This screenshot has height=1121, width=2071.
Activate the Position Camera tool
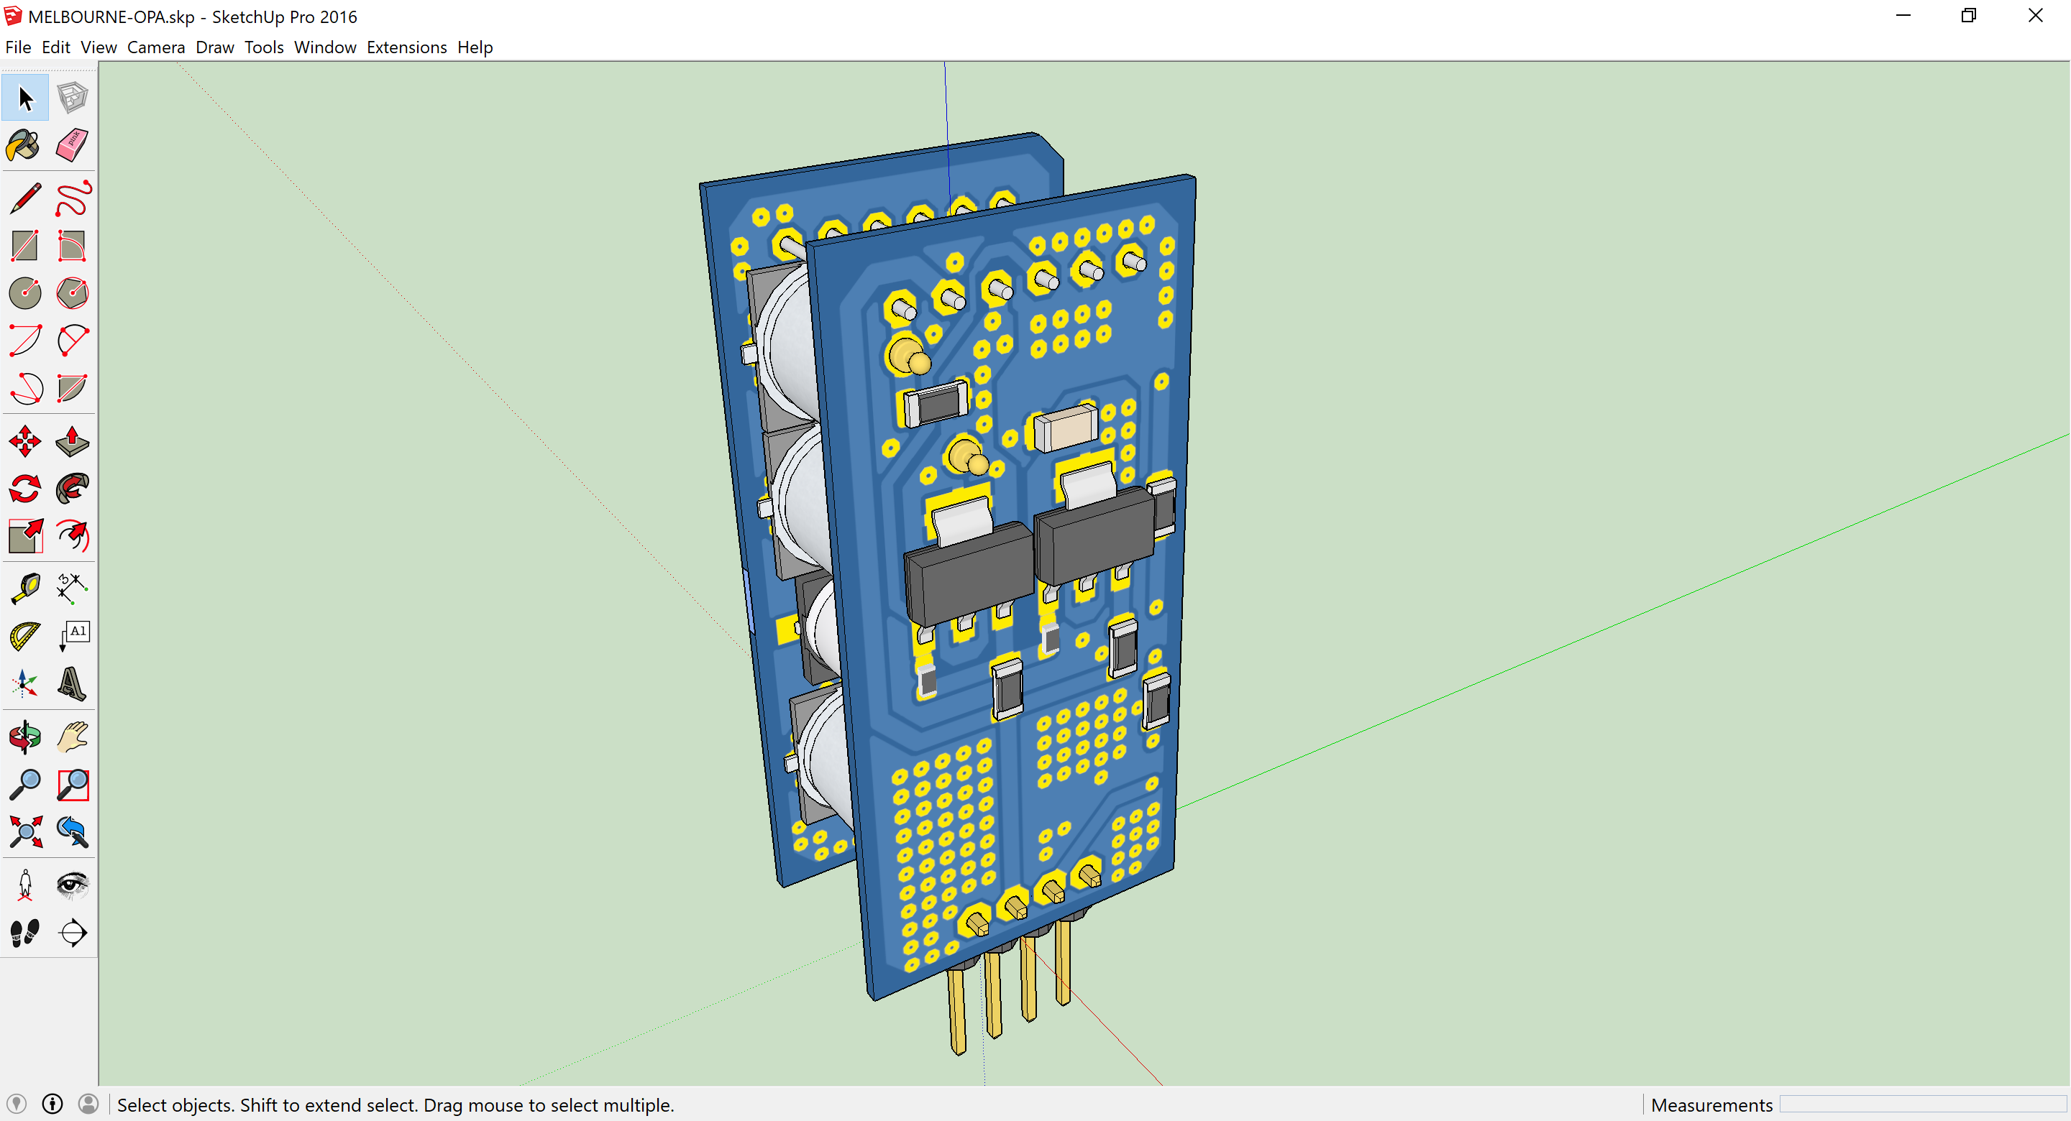tap(25, 885)
